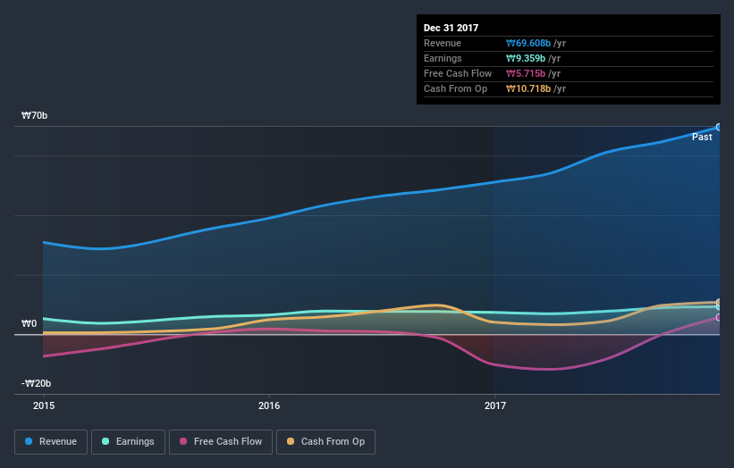Viewport: 734px width, 468px height.
Task: Toggle the Cash From Op legend button
Action: [325, 442]
